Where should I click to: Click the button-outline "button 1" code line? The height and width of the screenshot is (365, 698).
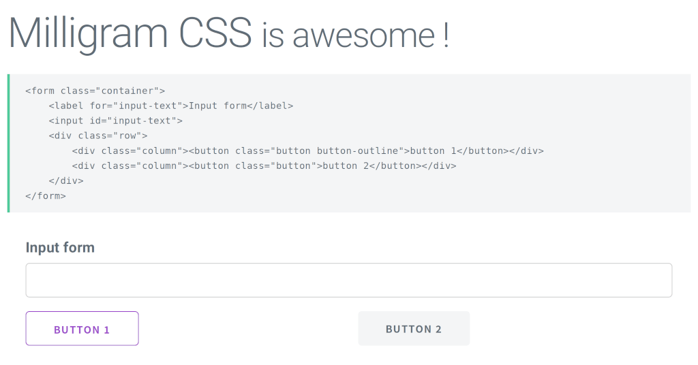pyautogui.click(x=307, y=150)
